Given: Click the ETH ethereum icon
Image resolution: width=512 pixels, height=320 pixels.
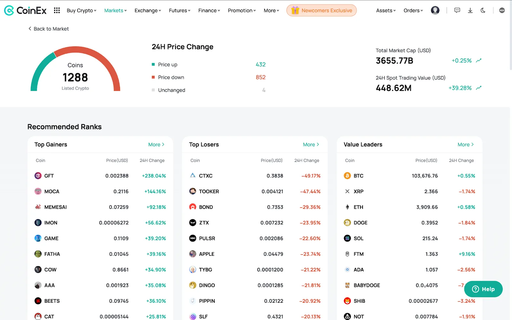Looking at the screenshot, I should (347, 207).
